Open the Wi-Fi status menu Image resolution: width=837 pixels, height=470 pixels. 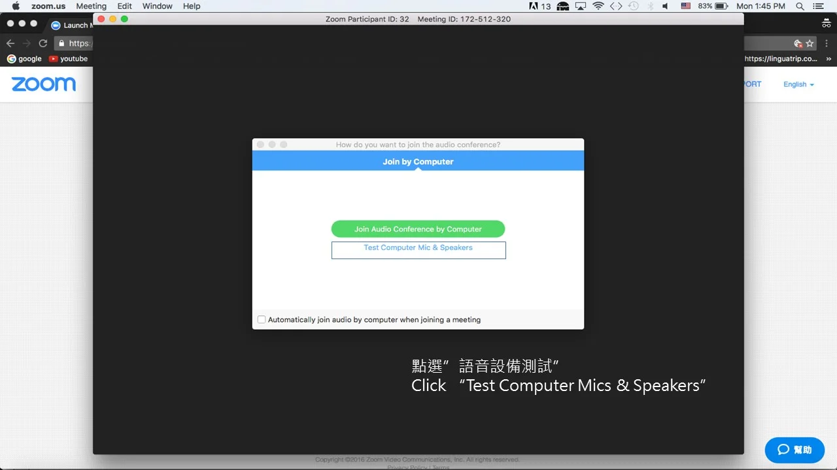598,6
